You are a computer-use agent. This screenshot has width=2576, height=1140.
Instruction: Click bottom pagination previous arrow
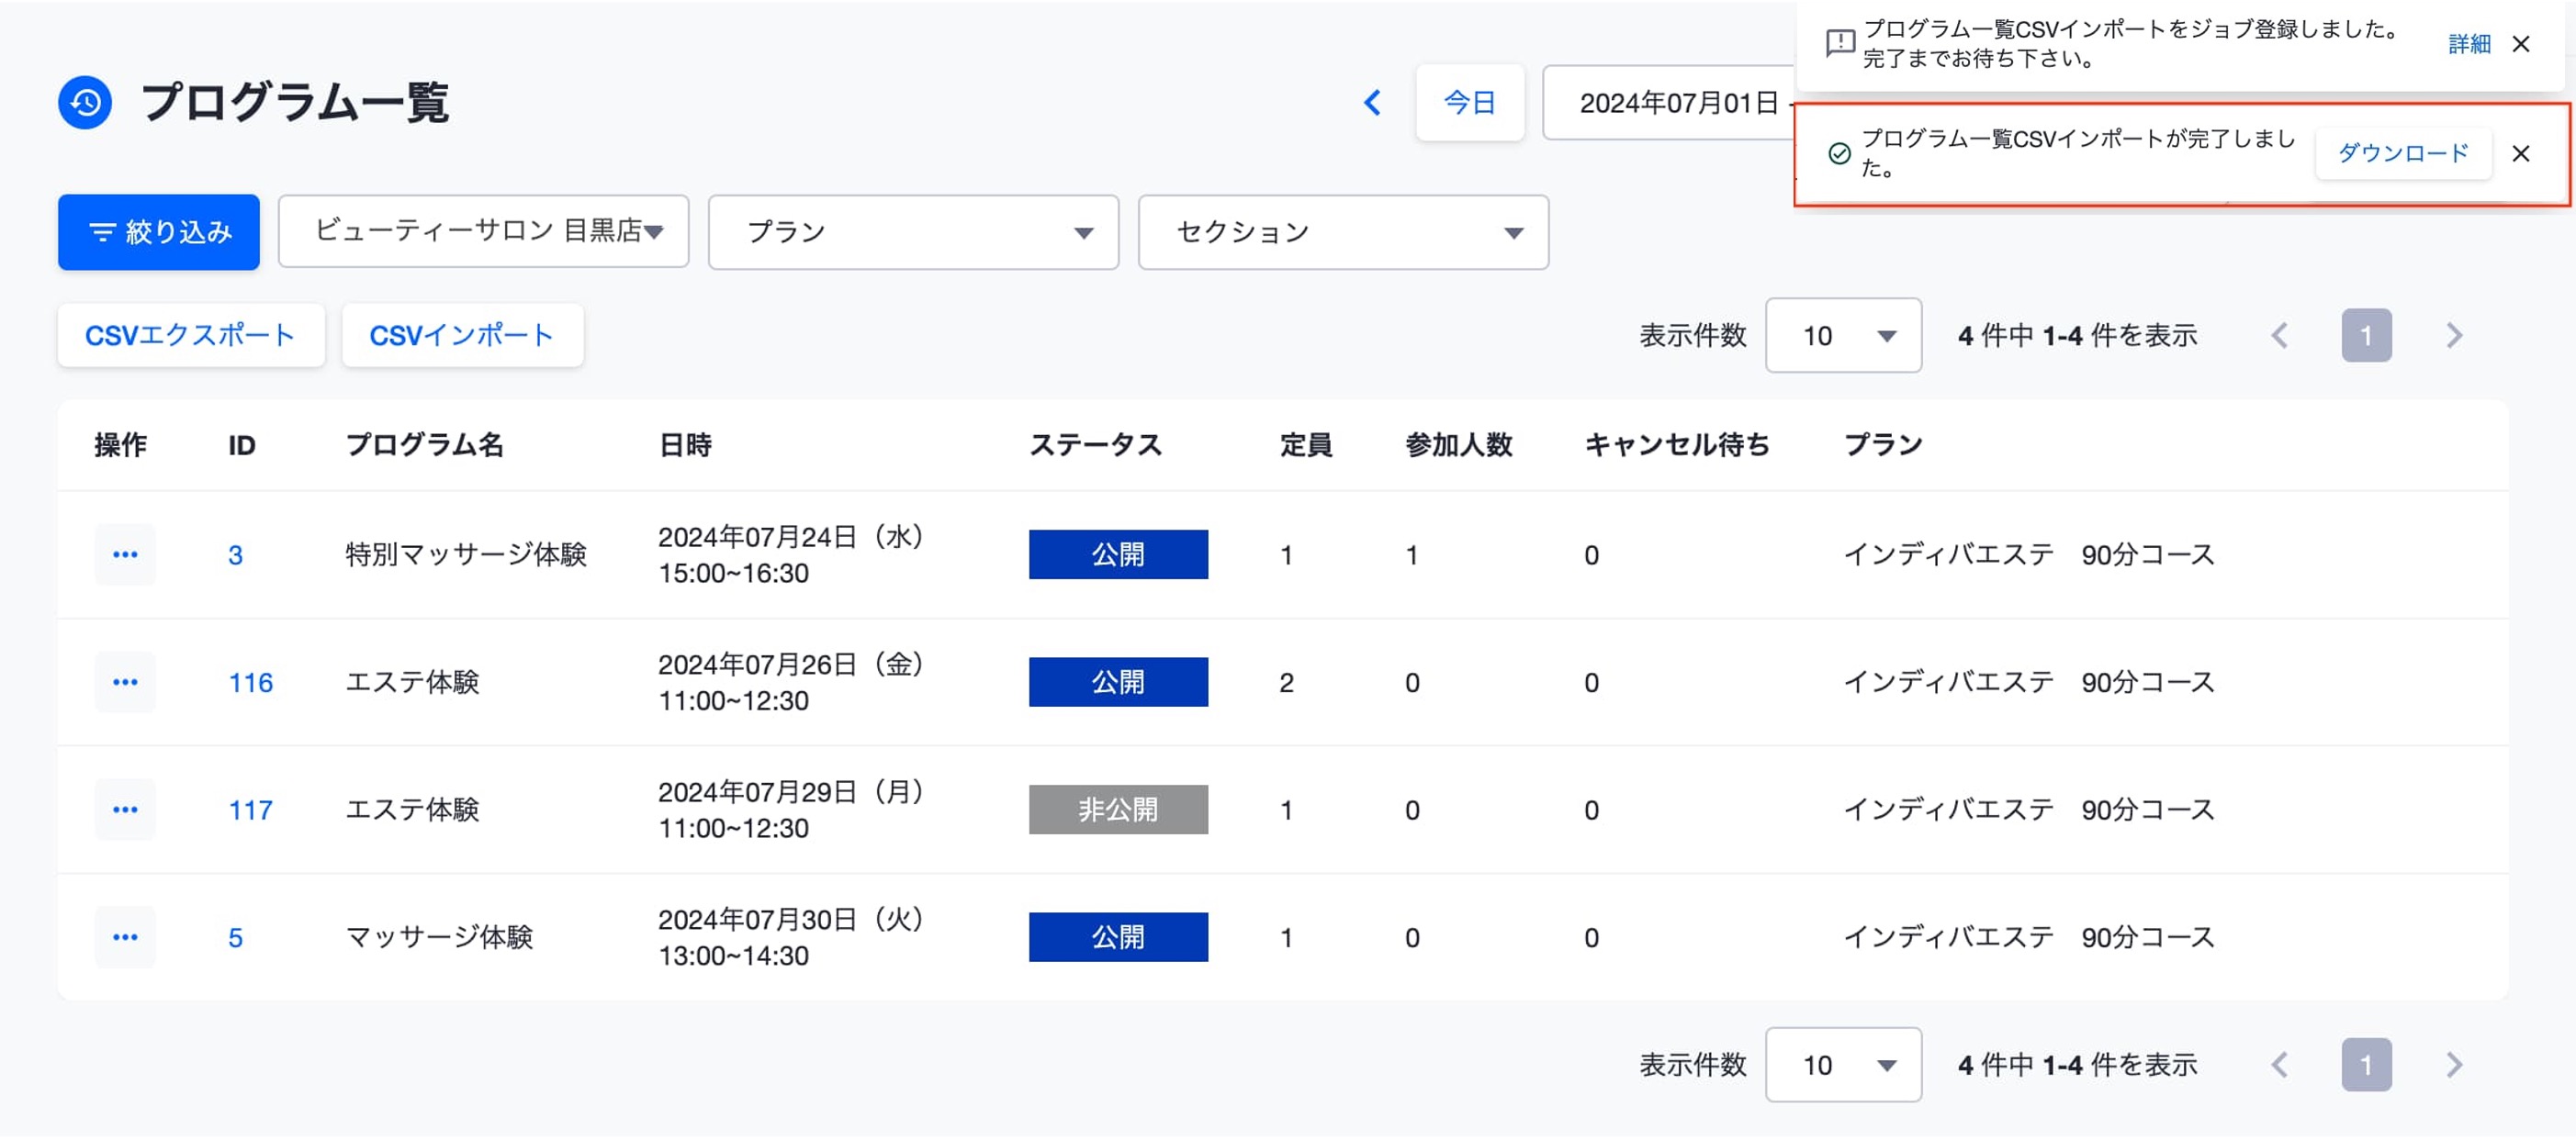[2280, 1066]
